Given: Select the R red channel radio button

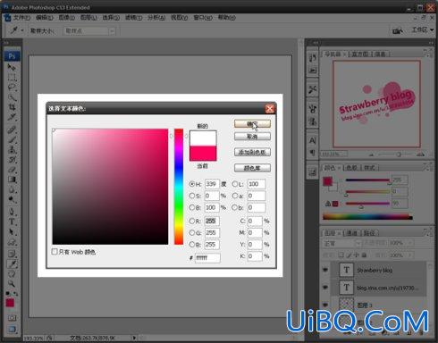Looking at the screenshot, I should pyautogui.click(x=192, y=221).
